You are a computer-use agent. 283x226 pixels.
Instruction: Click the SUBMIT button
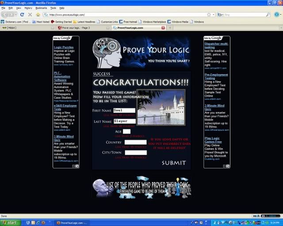pyautogui.click(x=174, y=163)
